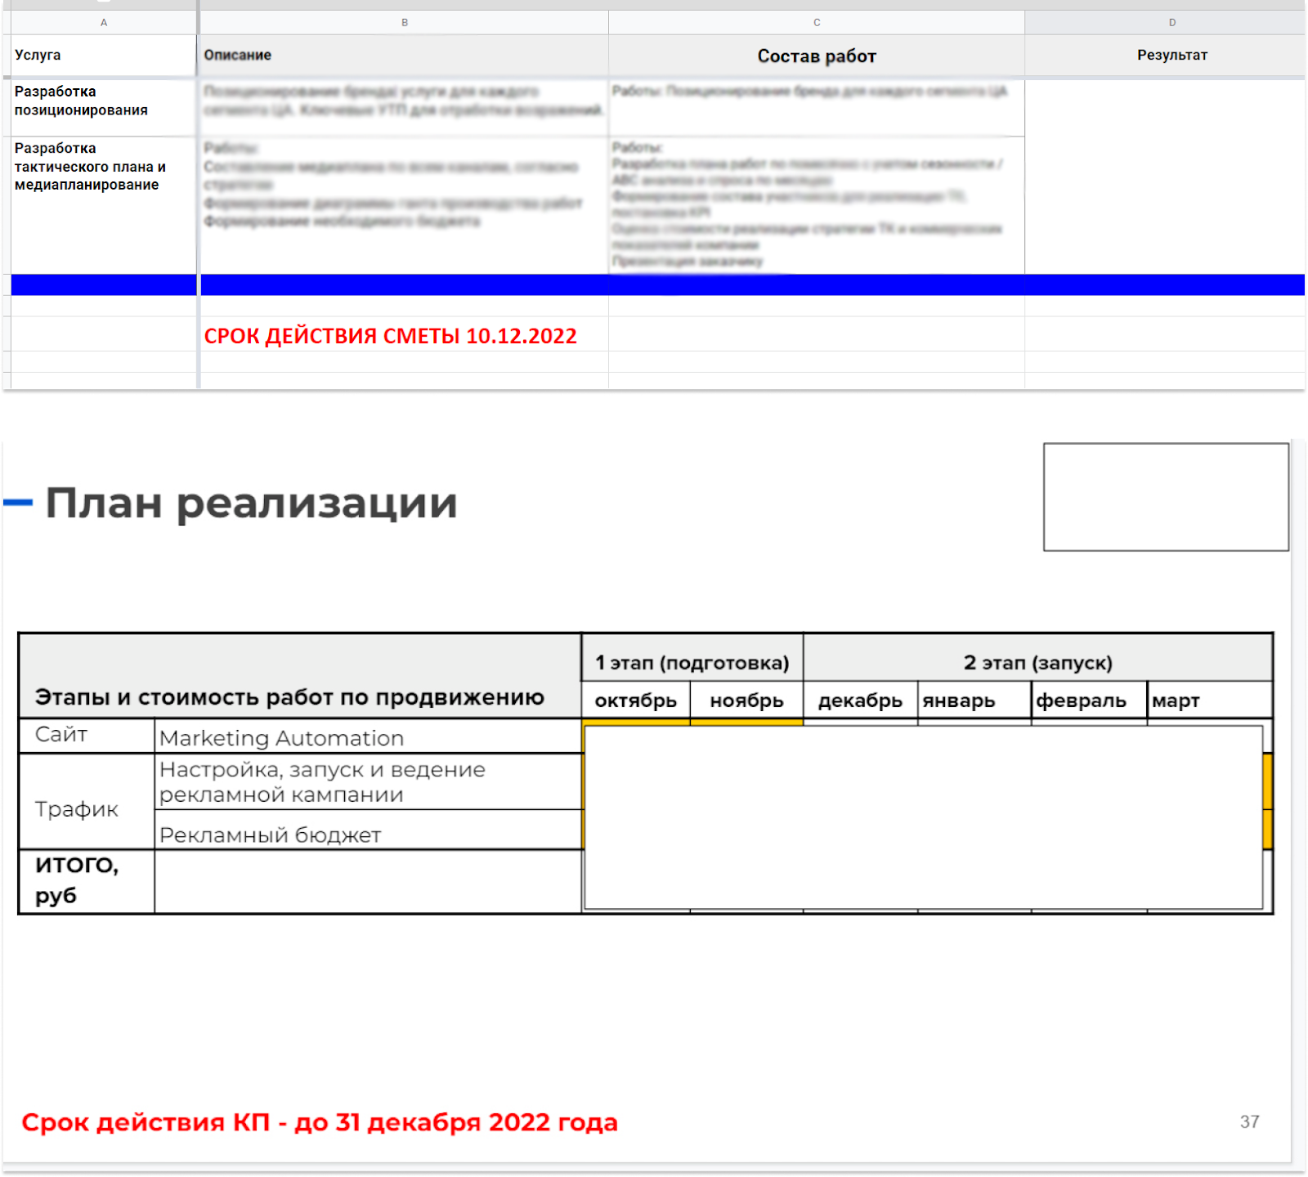
Task: Select column B header
Action: point(404,23)
